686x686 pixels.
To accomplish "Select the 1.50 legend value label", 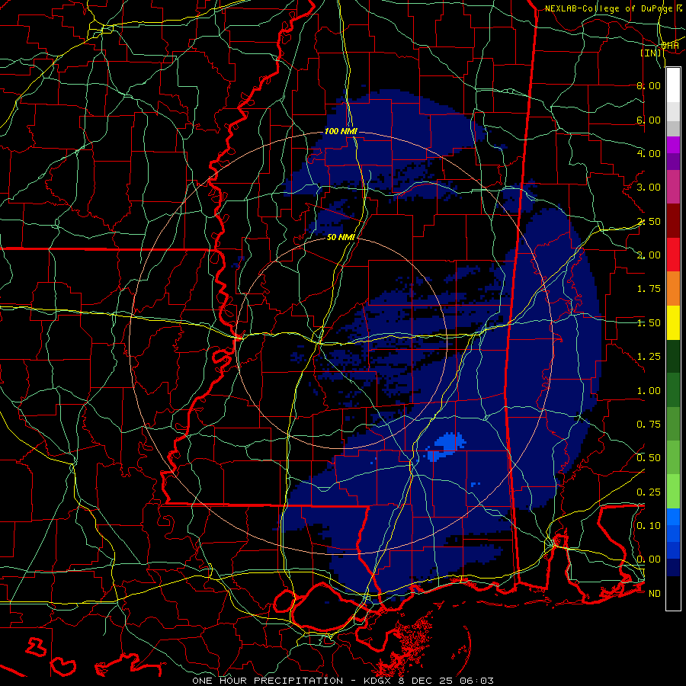I will click(649, 323).
